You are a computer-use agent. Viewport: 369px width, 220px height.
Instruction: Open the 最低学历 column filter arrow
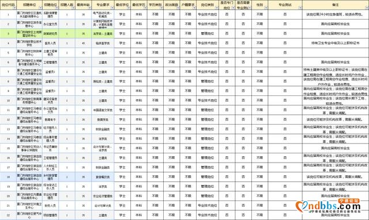point(145,8)
